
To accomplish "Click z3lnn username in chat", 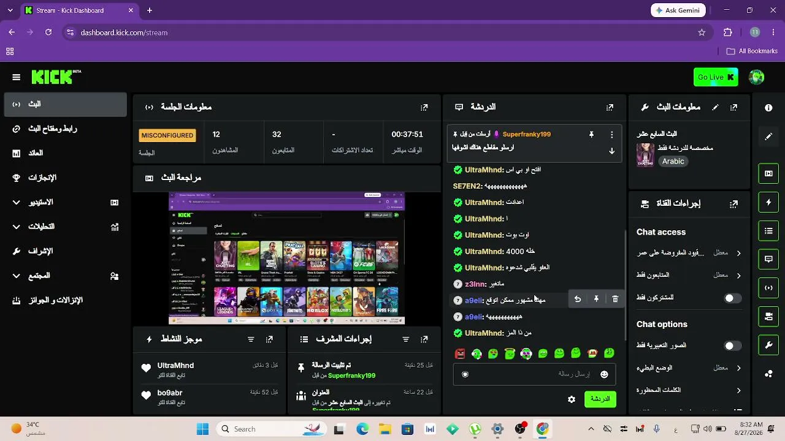I will (475, 284).
